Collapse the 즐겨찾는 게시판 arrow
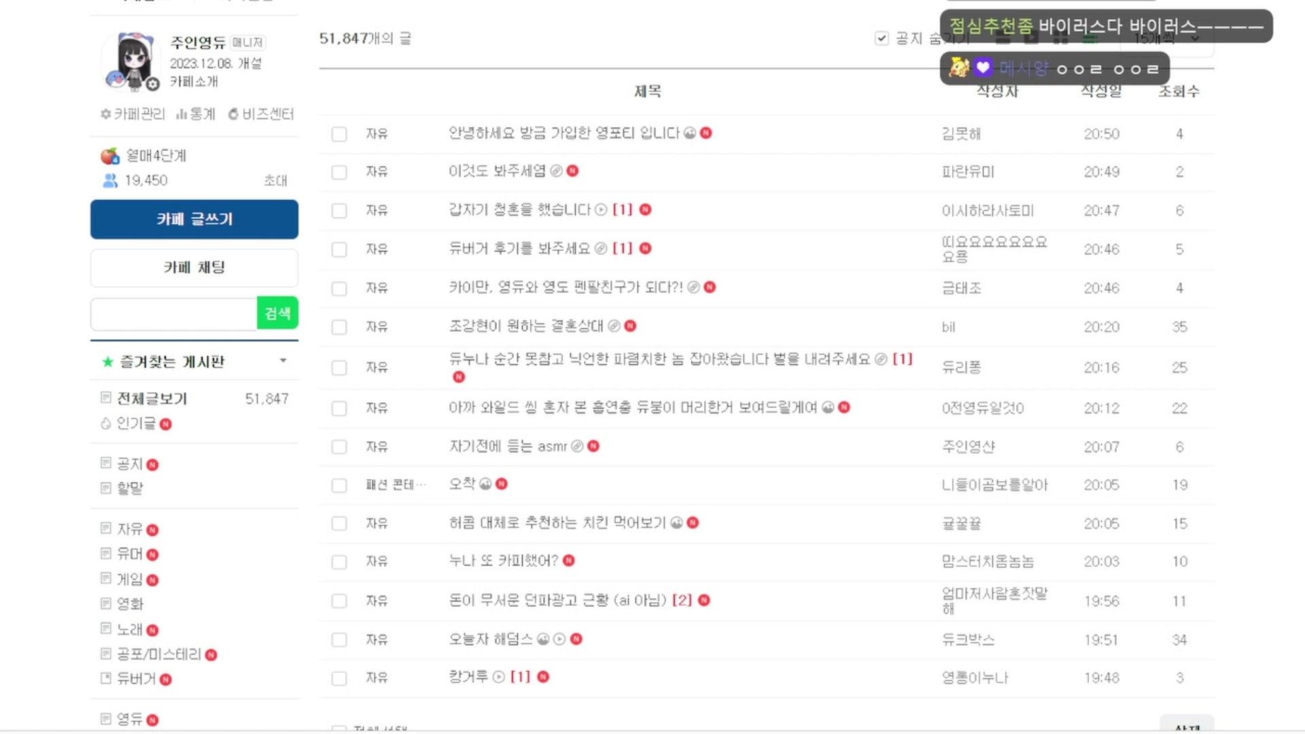This screenshot has height=734, width=1305. [283, 360]
